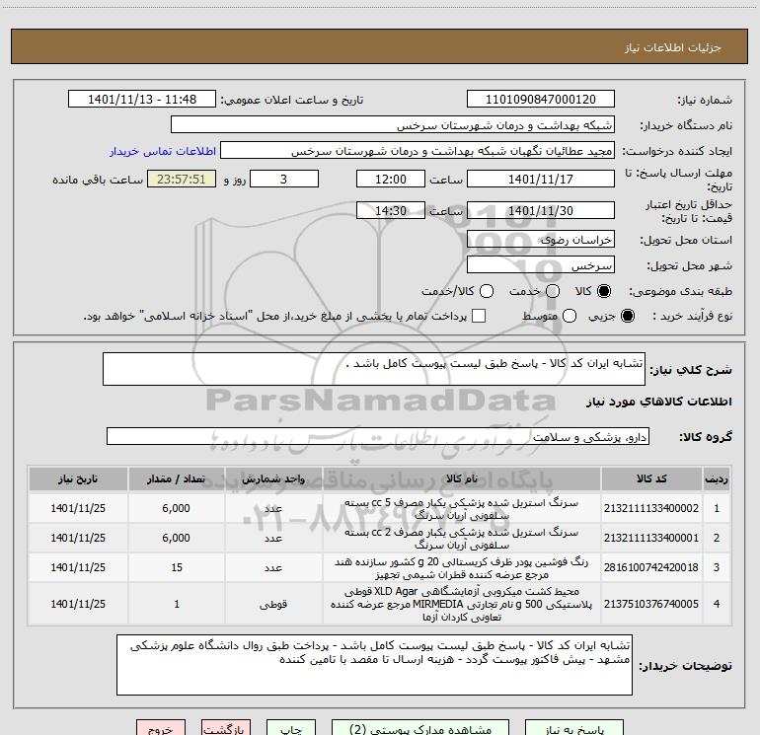Click the XLD Agar culture medium item name
Viewport: 760px width, 735px height.
click(x=462, y=604)
